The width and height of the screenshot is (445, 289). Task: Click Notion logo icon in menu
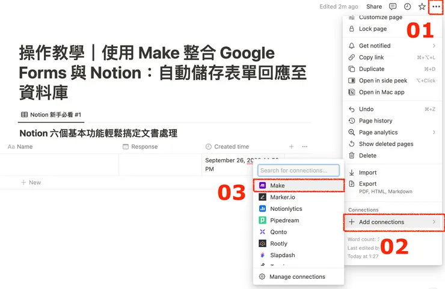[x=351, y=92]
